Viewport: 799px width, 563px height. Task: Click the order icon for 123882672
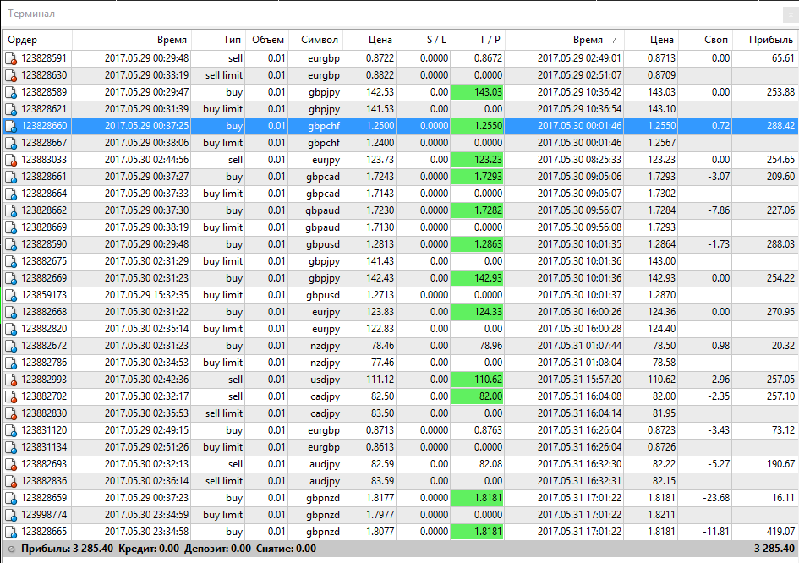pyautogui.click(x=11, y=347)
